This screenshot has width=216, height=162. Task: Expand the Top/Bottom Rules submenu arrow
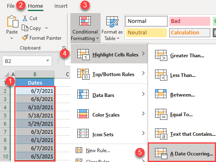click(143, 73)
